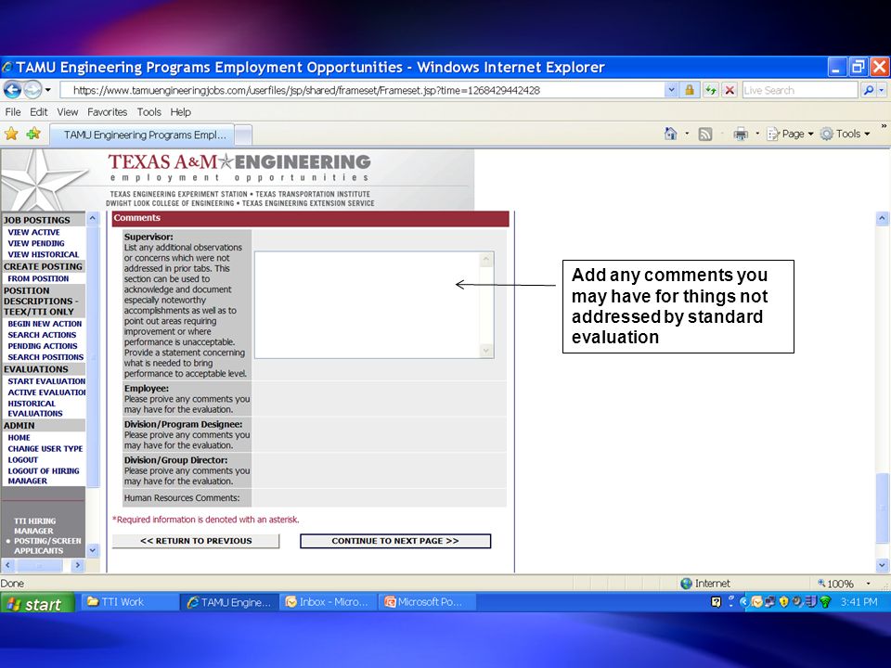This screenshot has height=668, width=891.
Task: Open the Print options dropdown arrow
Action: click(x=757, y=134)
